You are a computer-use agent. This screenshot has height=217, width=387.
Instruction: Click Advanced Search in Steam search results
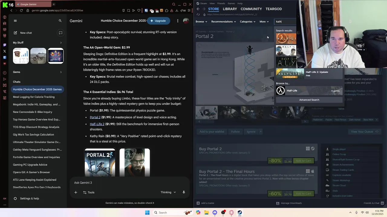(x=309, y=100)
